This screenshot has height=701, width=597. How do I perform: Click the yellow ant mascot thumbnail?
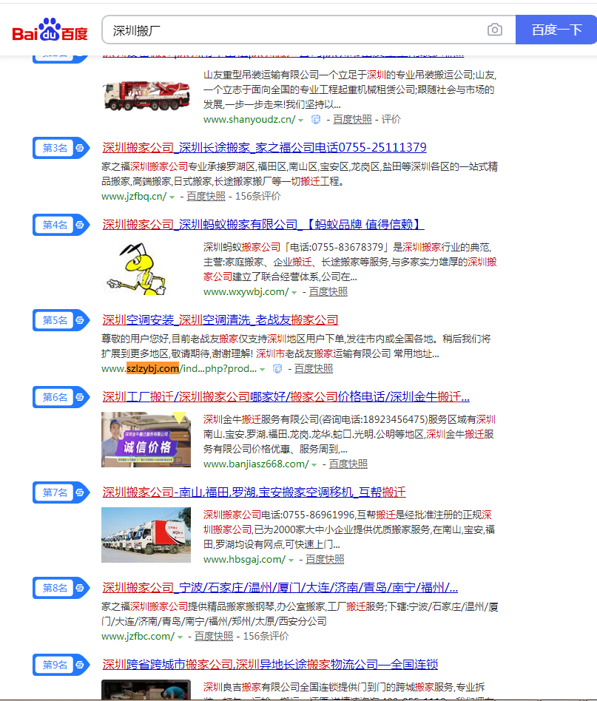(x=137, y=268)
